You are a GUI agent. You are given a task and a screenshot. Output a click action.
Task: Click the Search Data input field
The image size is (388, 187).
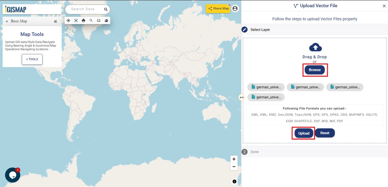(x=85, y=9)
